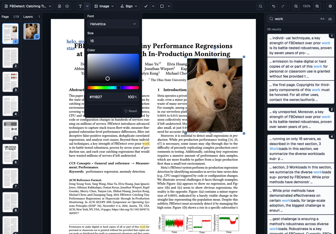Select the dog image layer thumbnail
Screen dimensions: 336x234
coord(31,31)
